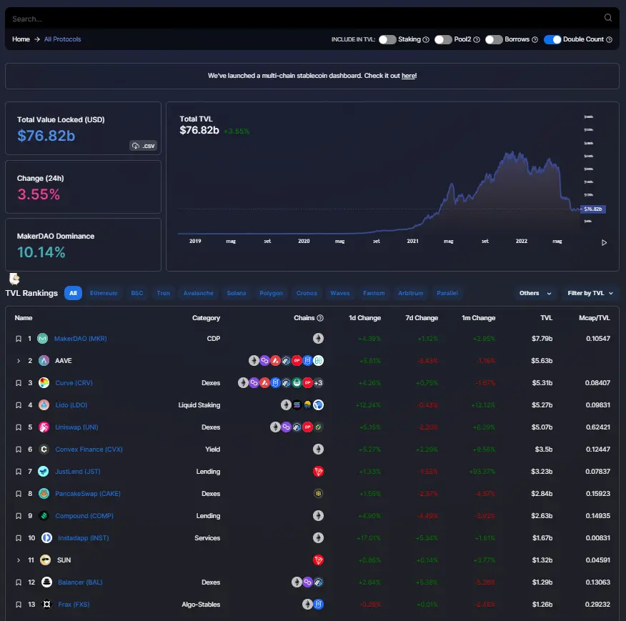This screenshot has height=621, width=626.
Task: Bookmark the Balancer (BAL) row
Action: point(19,582)
